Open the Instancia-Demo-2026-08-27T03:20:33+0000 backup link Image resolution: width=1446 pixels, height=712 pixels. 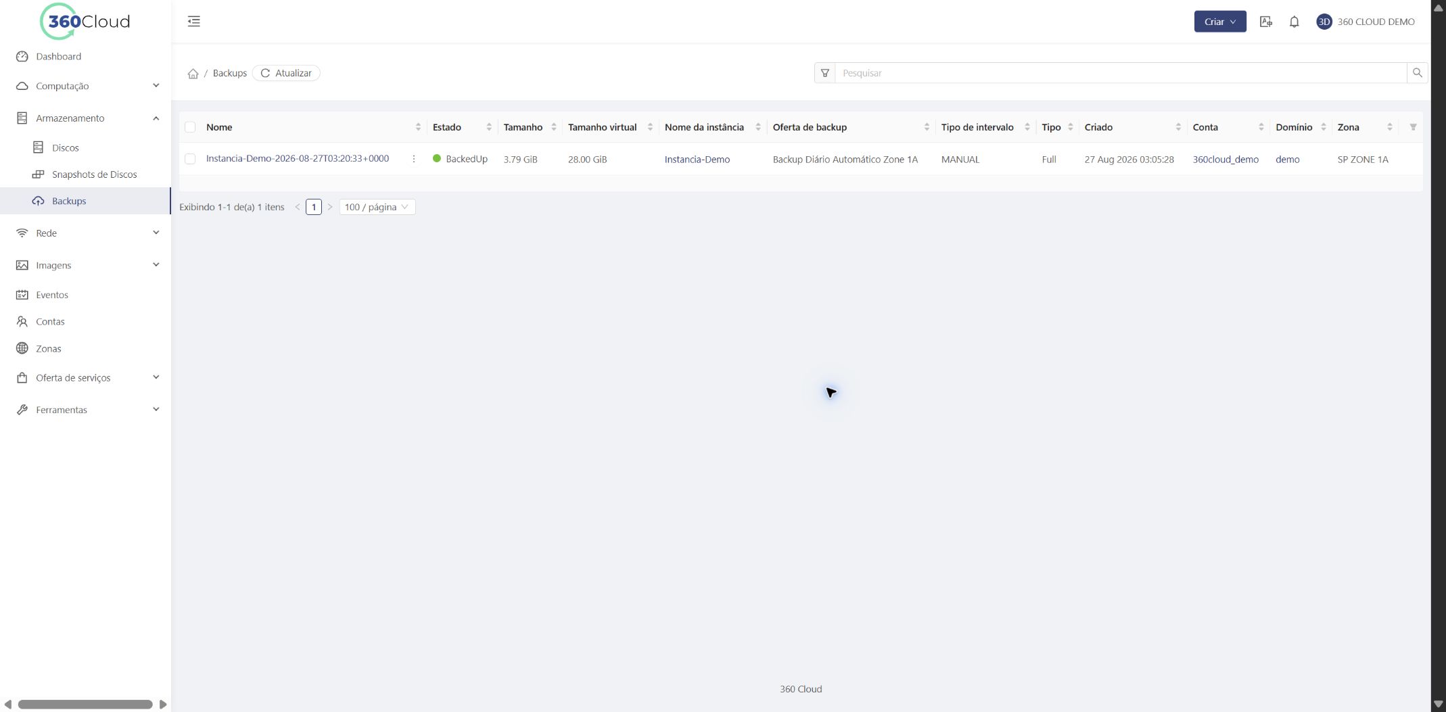pos(298,158)
